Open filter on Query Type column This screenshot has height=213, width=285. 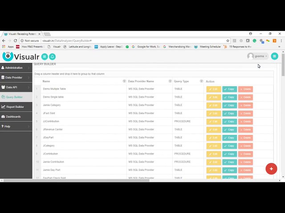[x=201, y=81]
